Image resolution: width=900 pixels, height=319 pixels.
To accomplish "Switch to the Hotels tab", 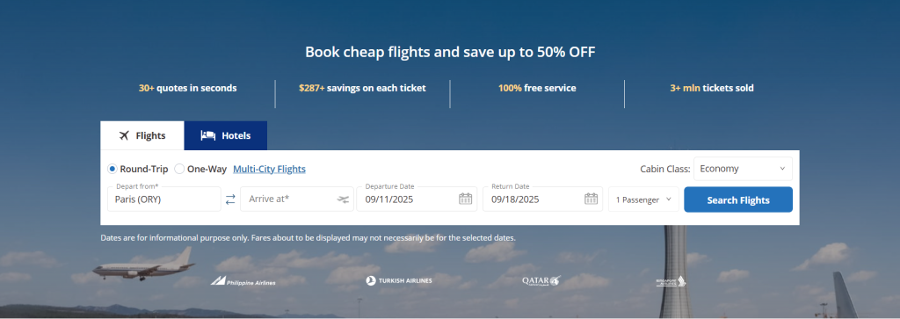I will click(x=226, y=136).
